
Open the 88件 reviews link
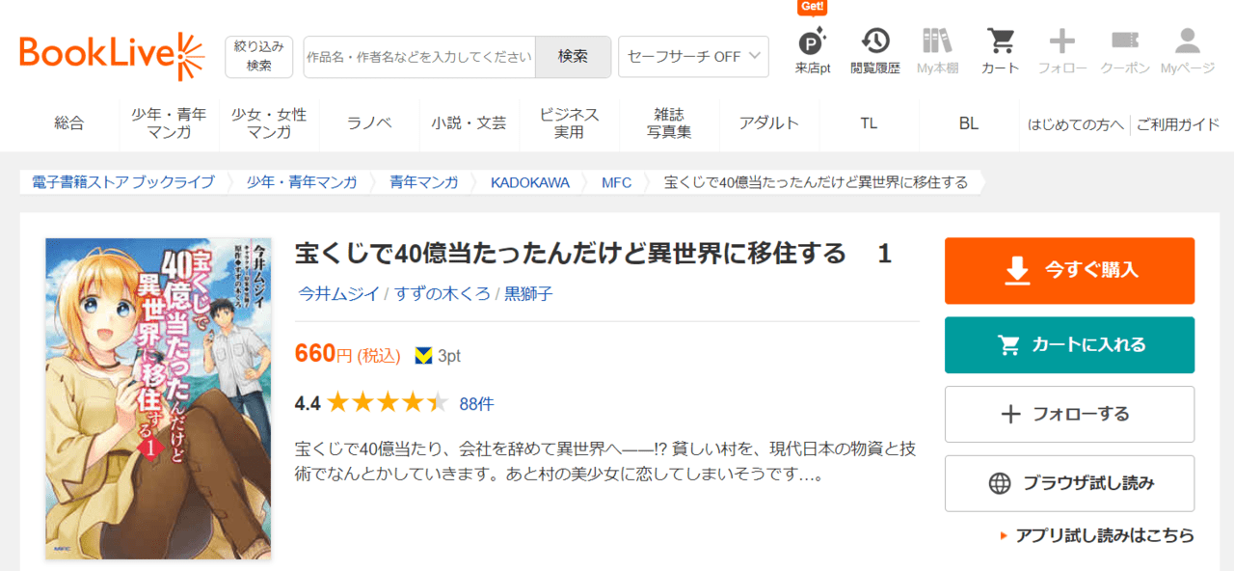pos(476,404)
